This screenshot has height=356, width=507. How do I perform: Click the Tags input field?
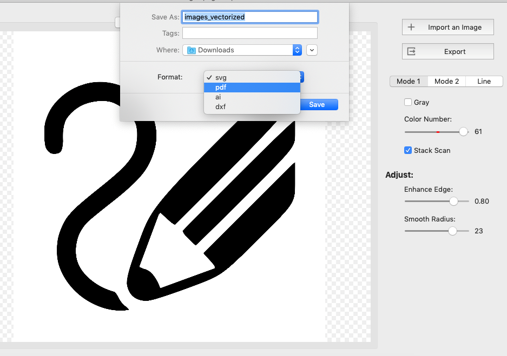250,33
